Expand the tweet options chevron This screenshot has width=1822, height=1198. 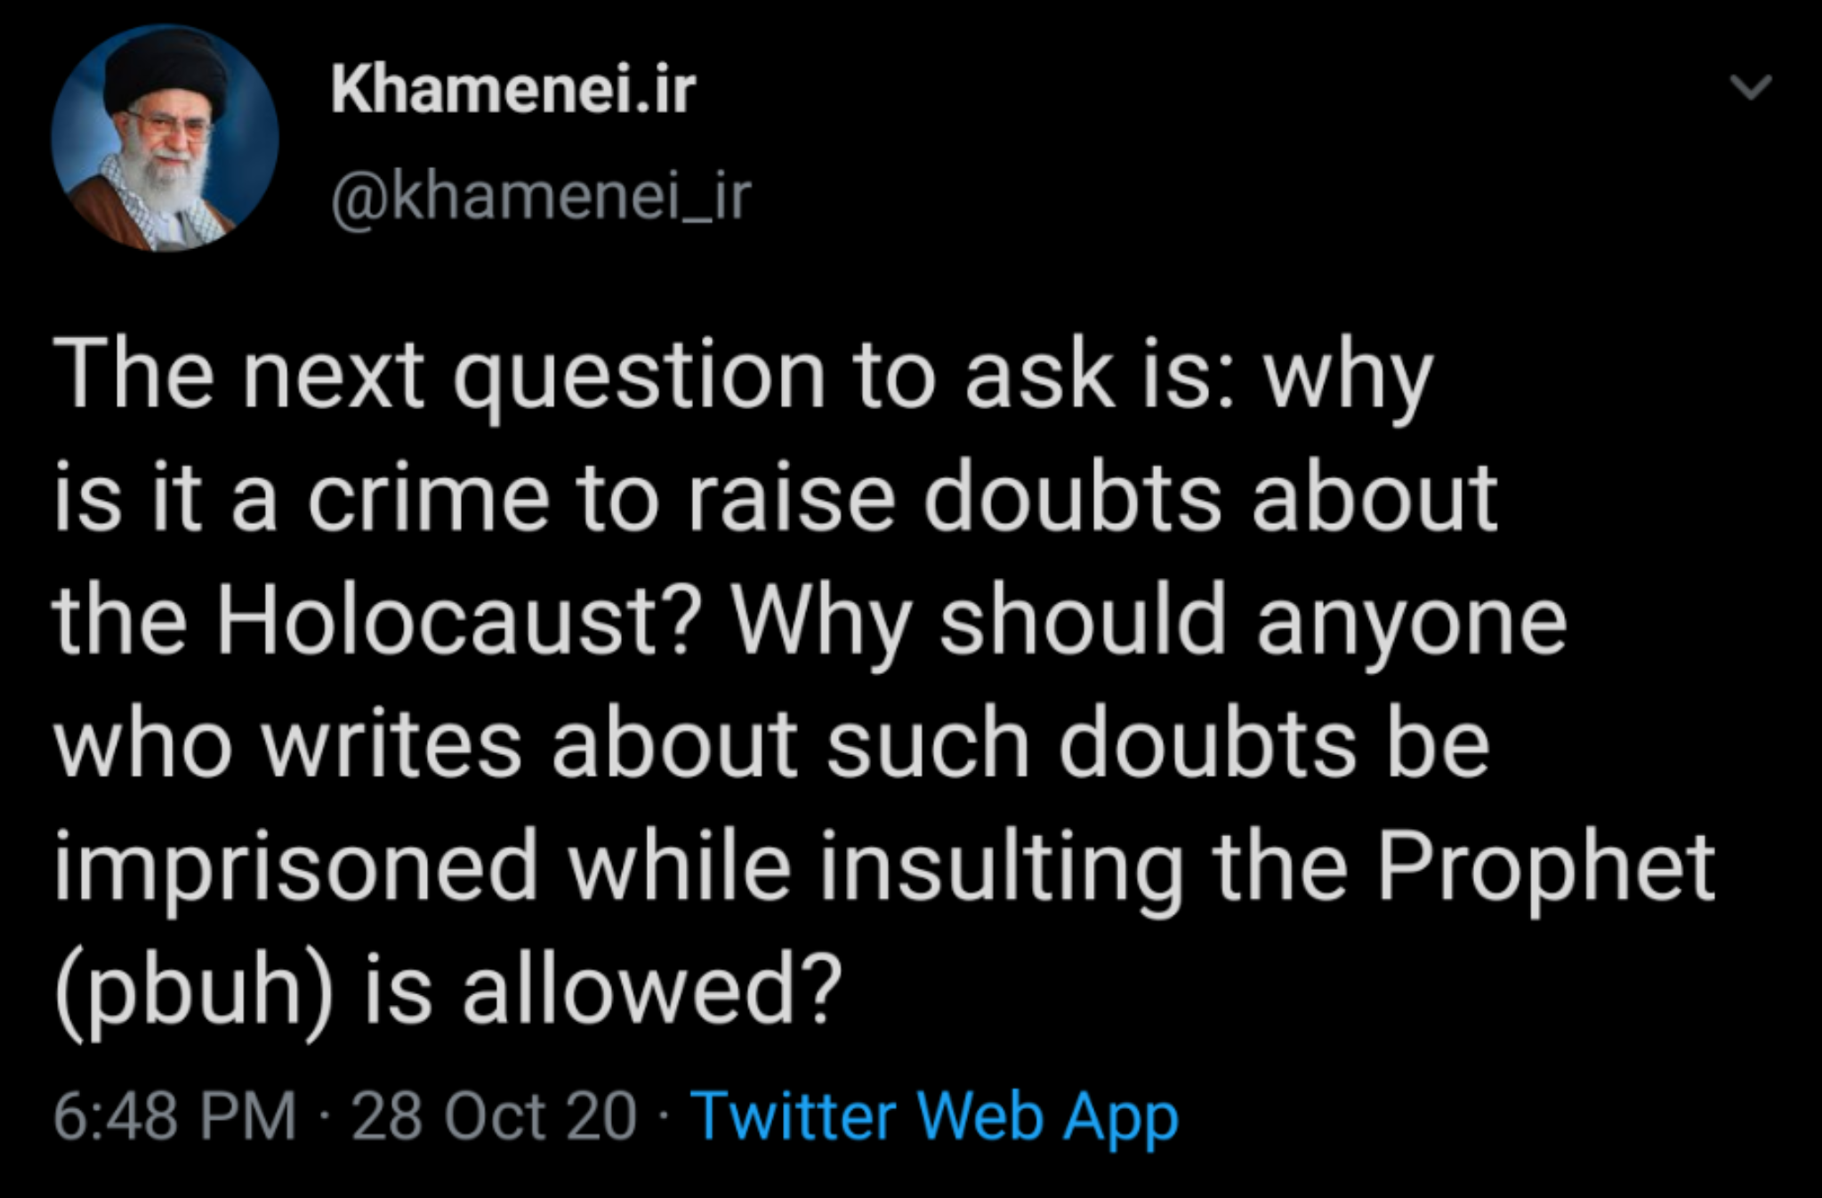tap(1751, 87)
